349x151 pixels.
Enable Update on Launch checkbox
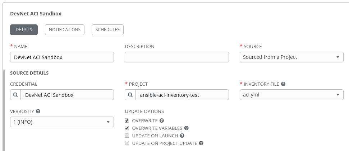(x=127, y=136)
